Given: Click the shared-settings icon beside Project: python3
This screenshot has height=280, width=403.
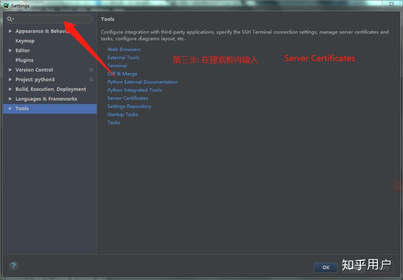Looking at the screenshot, I should pyautogui.click(x=91, y=80).
